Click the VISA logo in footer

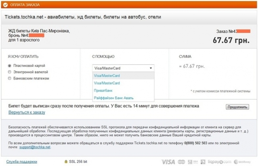(168, 162)
